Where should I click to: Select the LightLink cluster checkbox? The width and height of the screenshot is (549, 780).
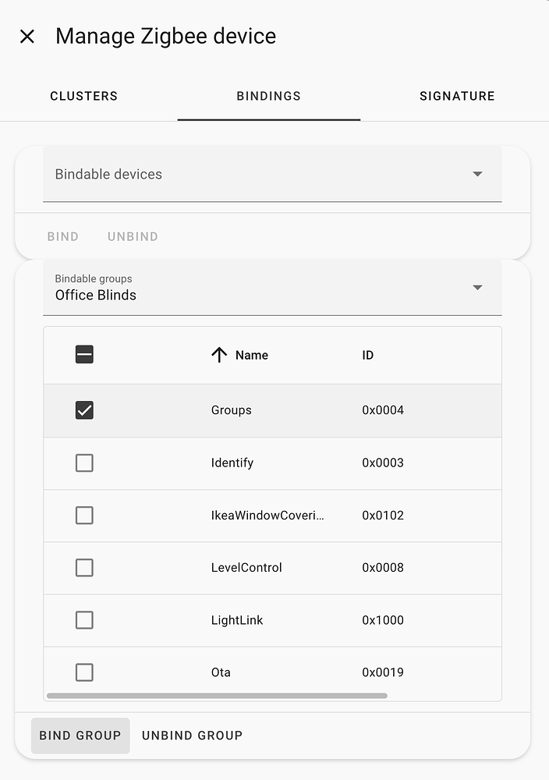point(84,619)
